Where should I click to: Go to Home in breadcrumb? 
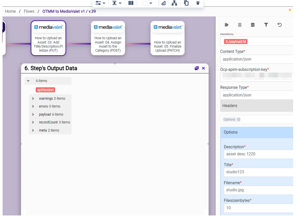tap(10, 11)
